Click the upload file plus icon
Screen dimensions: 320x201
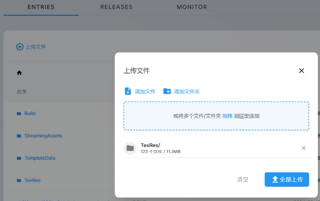point(20,47)
